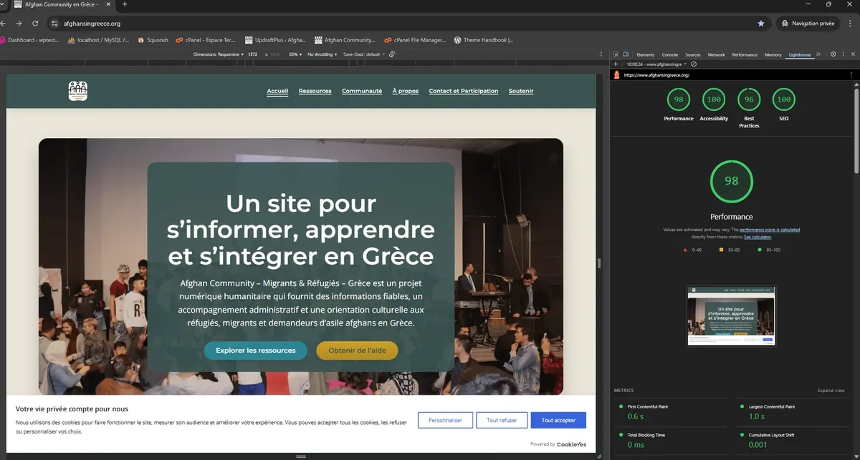Open the Accueil menu item
Screen dimensions: 860x460
(277, 91)
